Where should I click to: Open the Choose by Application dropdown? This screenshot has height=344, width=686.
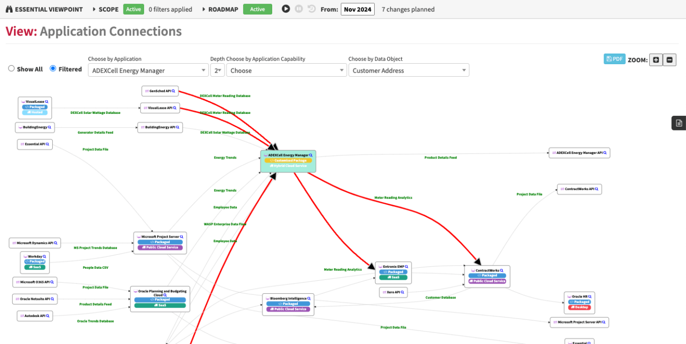click(148, 70)
